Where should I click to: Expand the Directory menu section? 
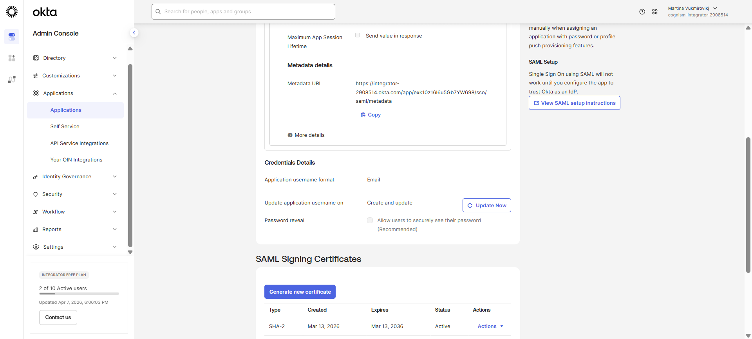click(75, 58)
